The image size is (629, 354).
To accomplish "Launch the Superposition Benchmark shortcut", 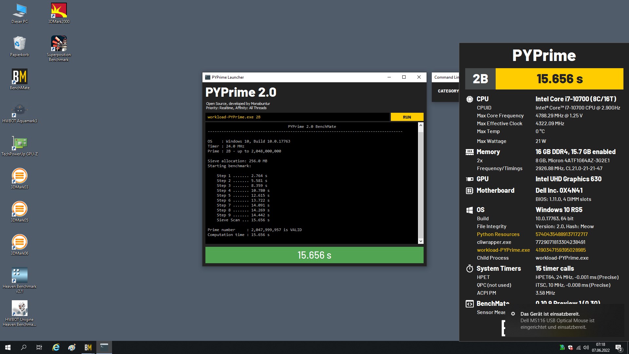I will 59,49.
